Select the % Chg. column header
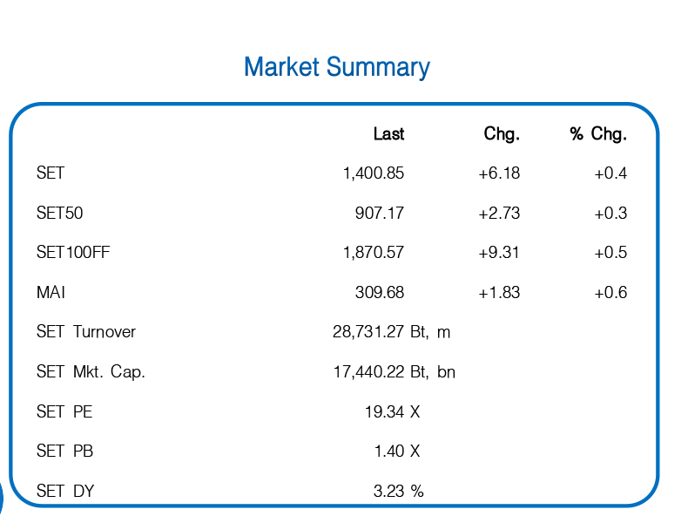The width and height of the screenshot is (688, 523). tap(598, 134)
